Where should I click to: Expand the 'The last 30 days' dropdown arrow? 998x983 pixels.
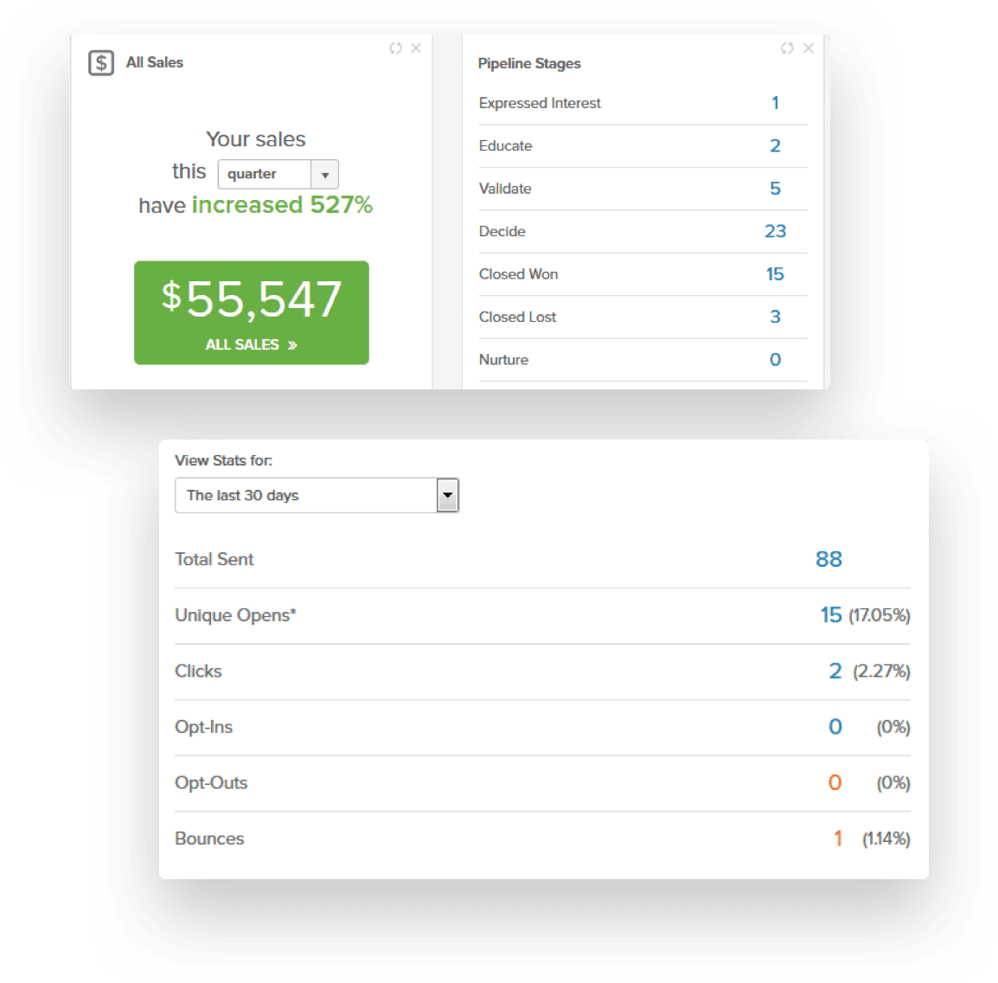point(447,496)
